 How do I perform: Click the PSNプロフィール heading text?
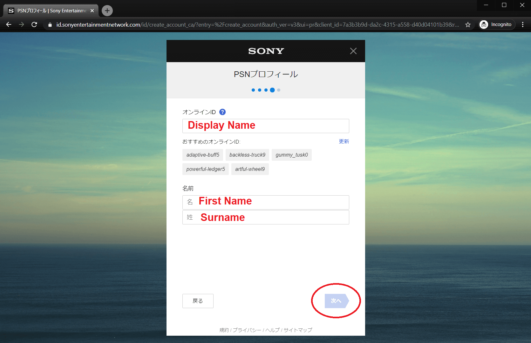point(266,74)
